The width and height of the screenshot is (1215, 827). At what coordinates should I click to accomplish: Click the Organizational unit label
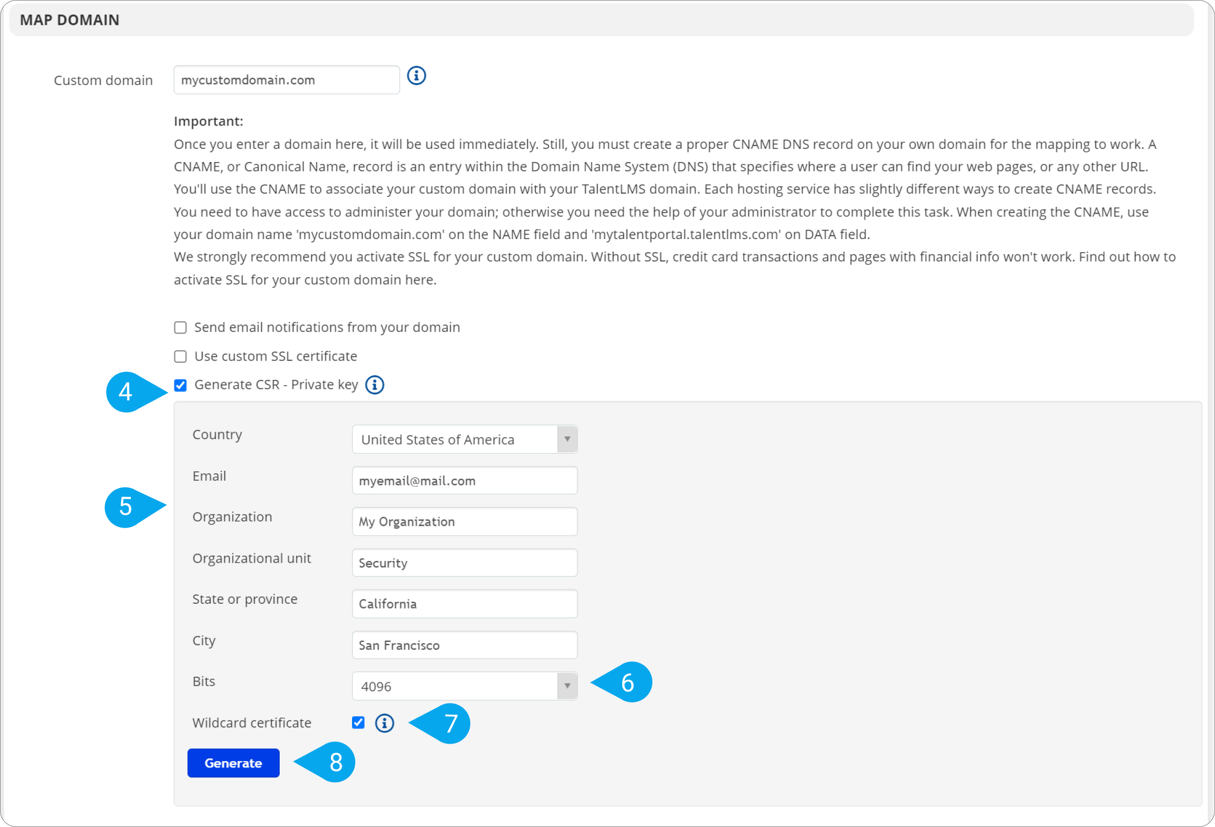pyautogui.click(x=252, y=558)
